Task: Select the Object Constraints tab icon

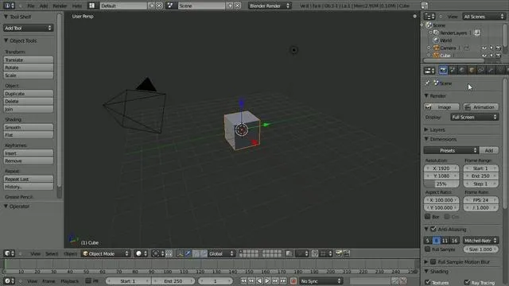Action: [481, 70]
